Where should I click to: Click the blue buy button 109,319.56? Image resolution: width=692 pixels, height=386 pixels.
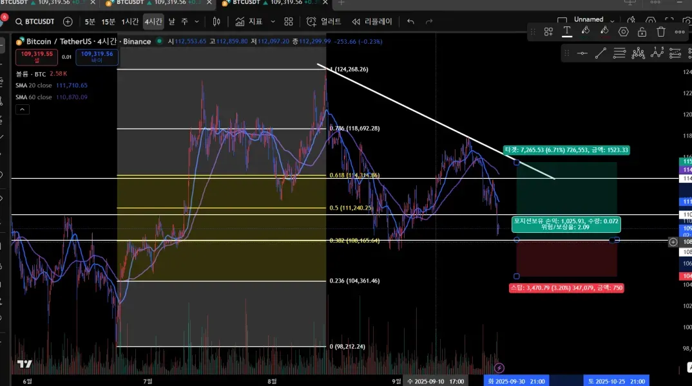[x=97, y=57]
